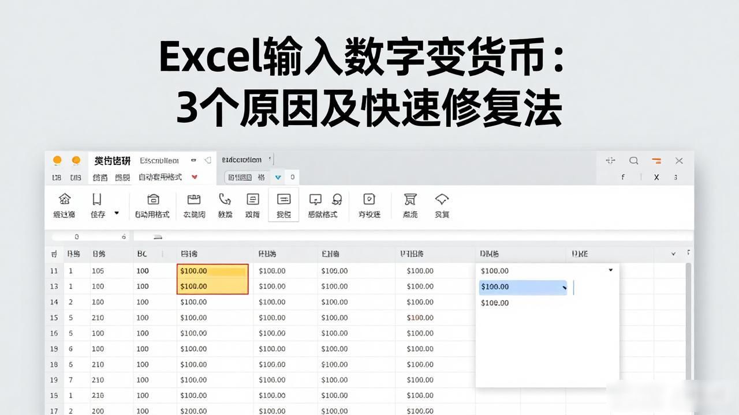Click the square-with-circle toolbar icon
The image size is (739, 415).
click(x=369, y=199)
